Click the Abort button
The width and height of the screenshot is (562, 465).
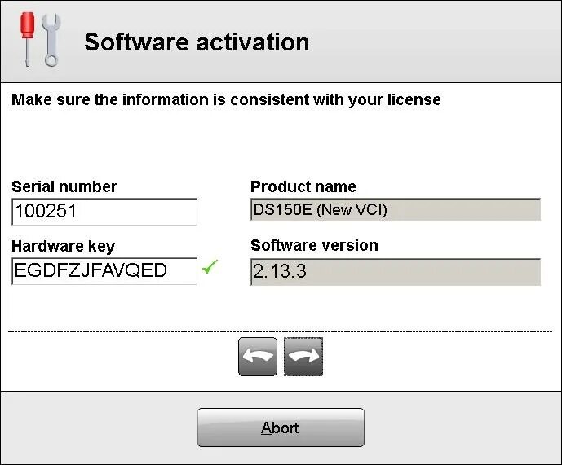click(281, 428)
